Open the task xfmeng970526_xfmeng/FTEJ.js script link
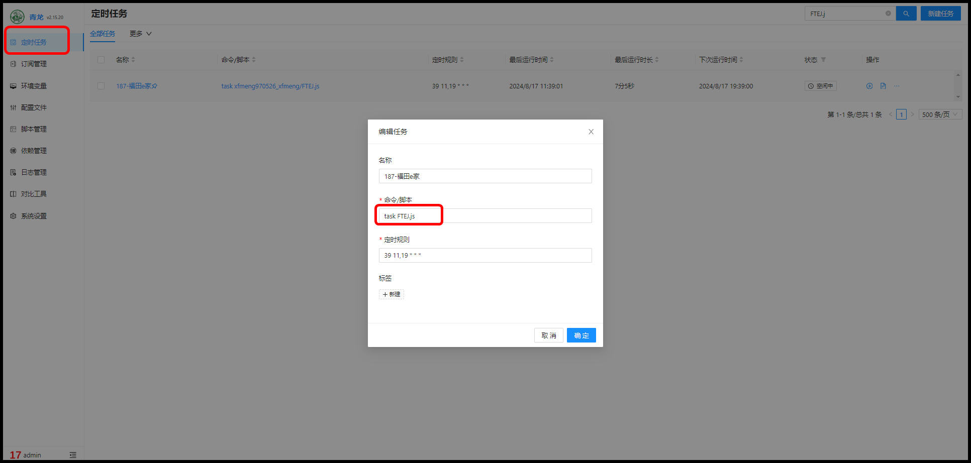This screenshot has width=971, height=463. pyautogui.click(x=270, y=86)
